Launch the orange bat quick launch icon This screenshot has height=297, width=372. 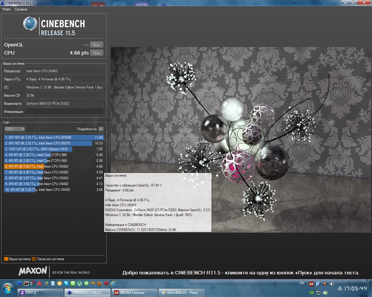click(93, 283)
